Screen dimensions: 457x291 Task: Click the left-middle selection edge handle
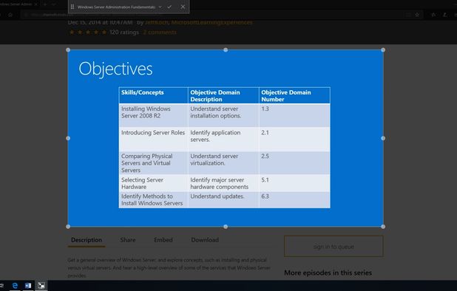coord(68,138)
